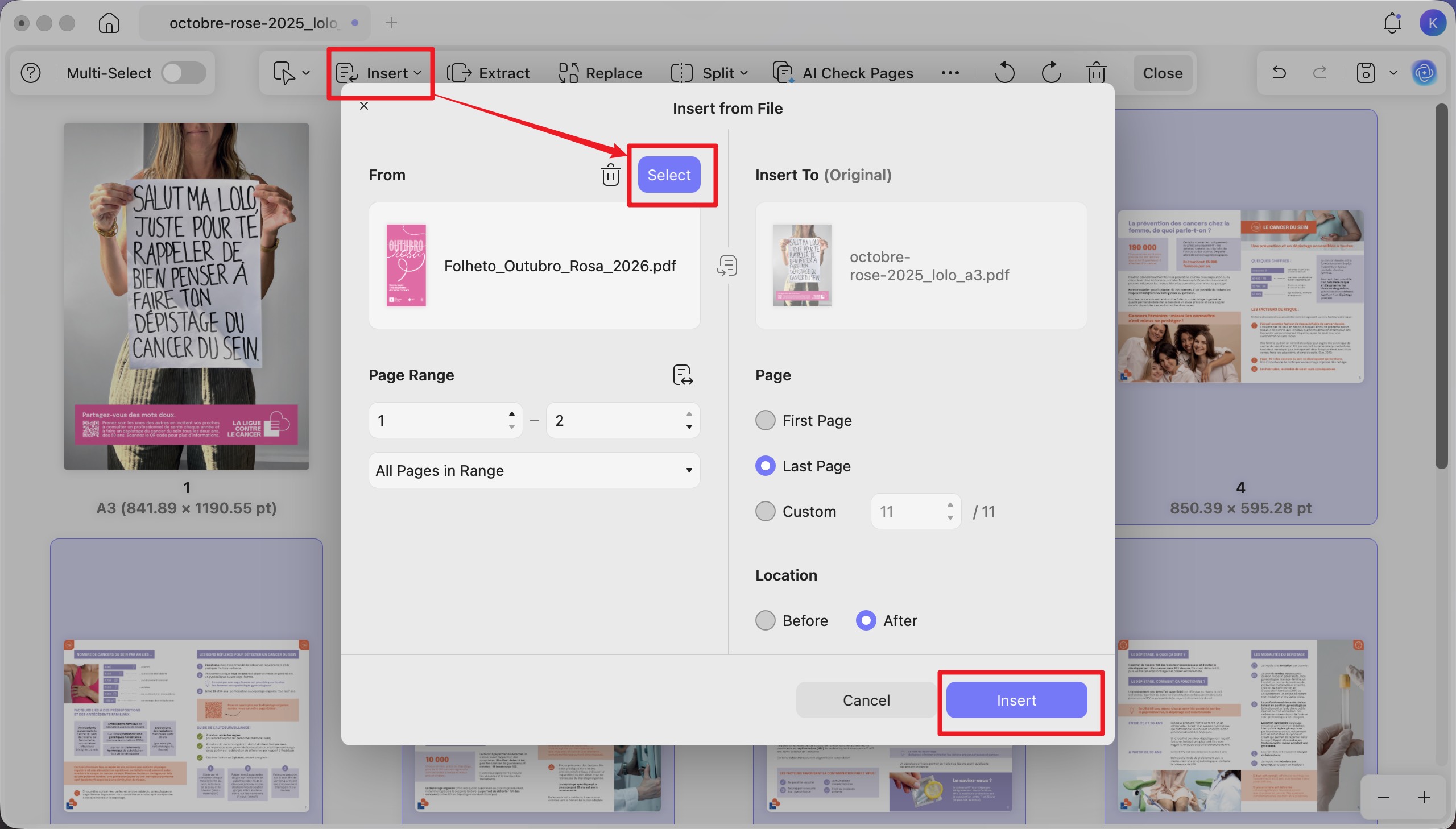Open the more options ellipsis
The width and height of the screenshot is (1456, 829).
coord(950,73)
